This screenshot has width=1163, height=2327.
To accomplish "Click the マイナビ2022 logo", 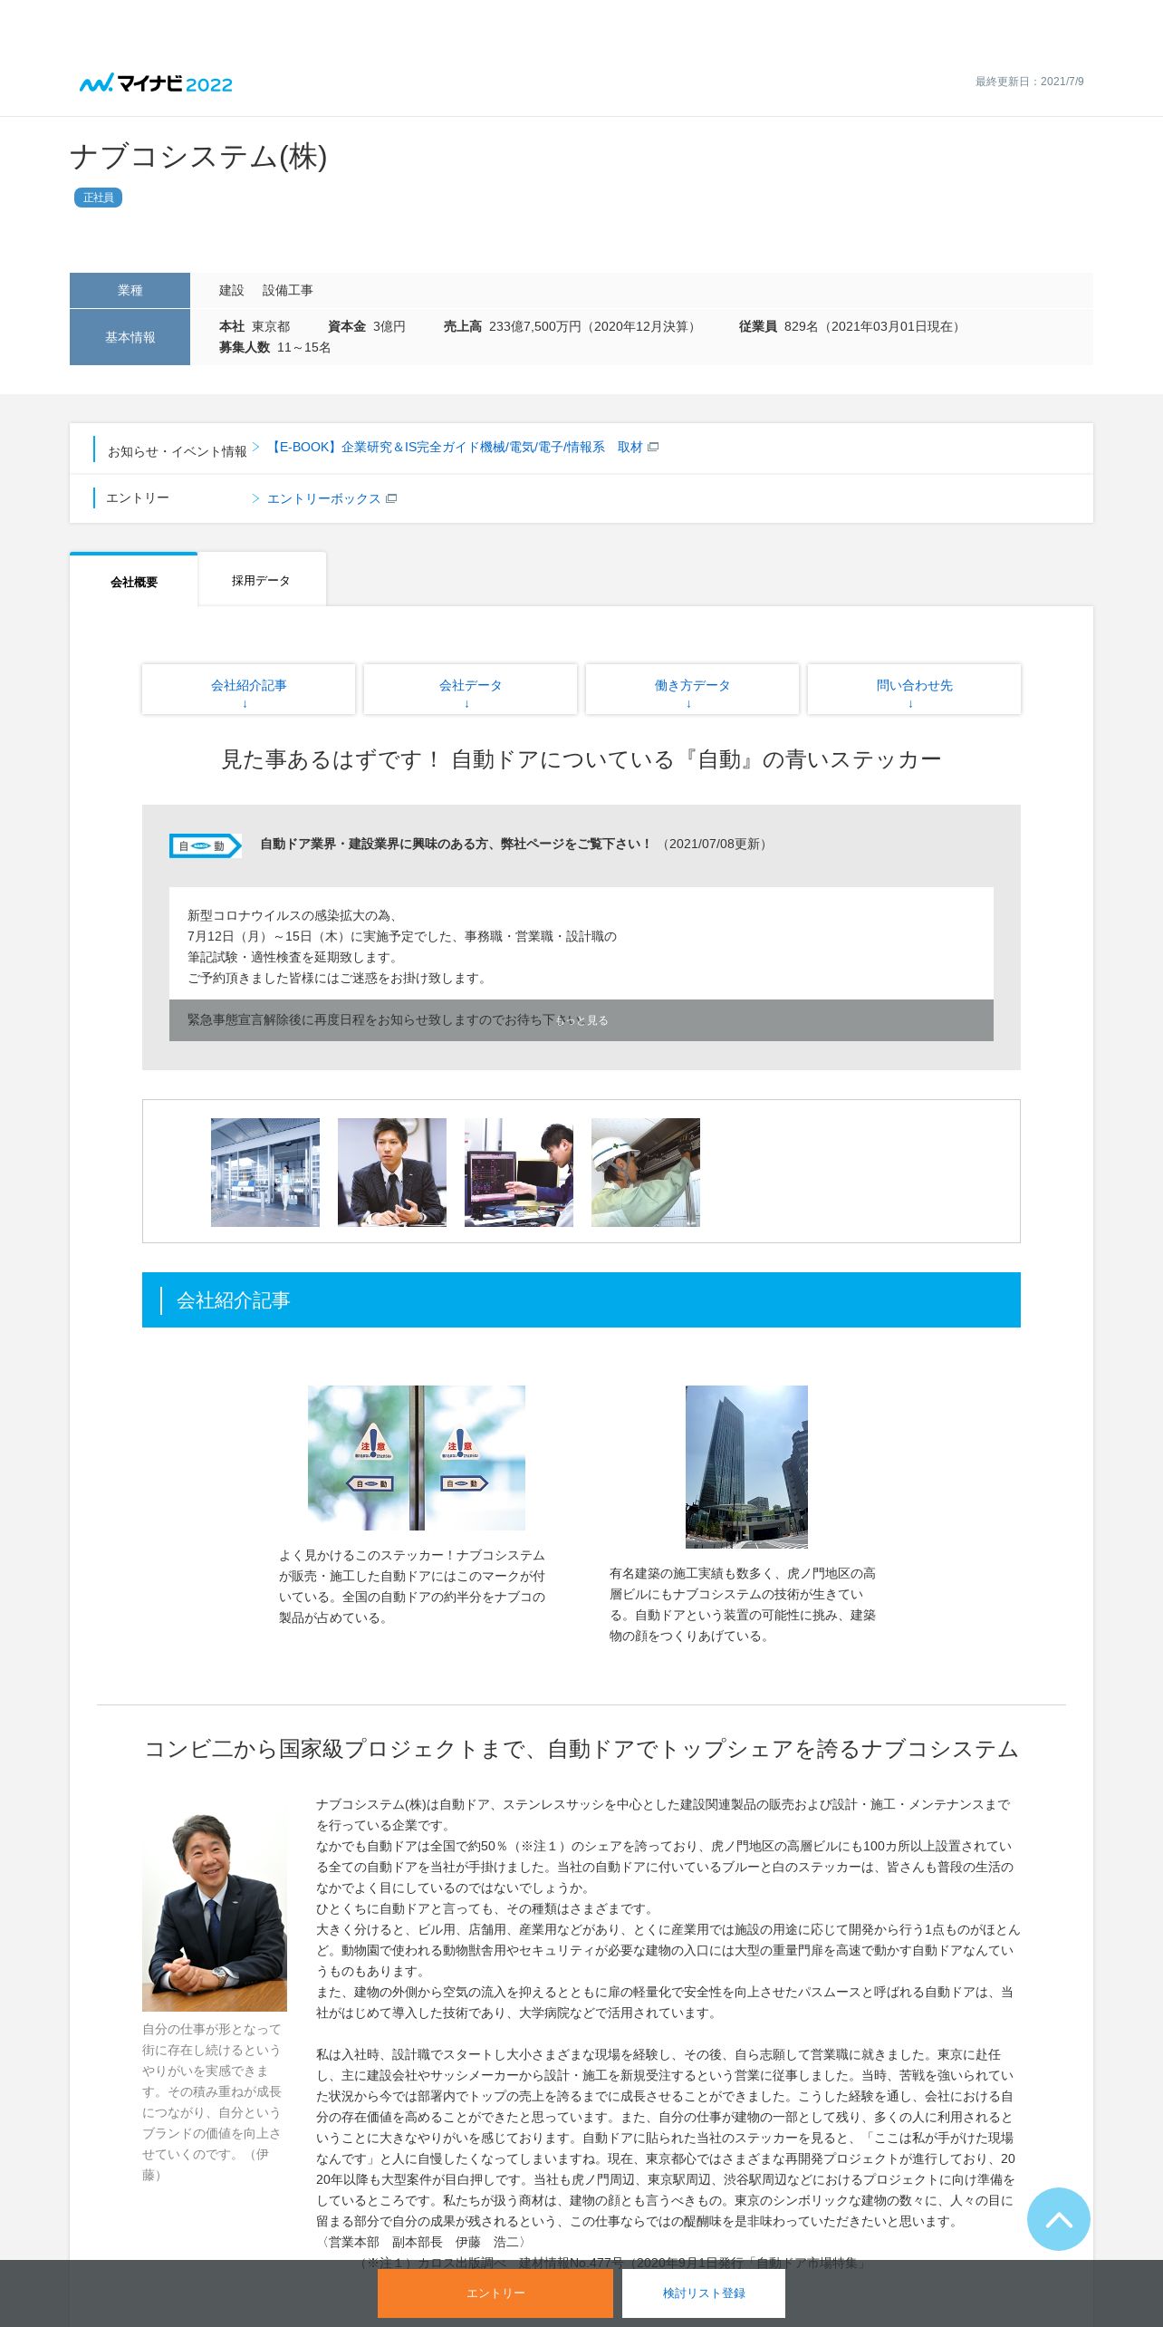I will 156,83.
